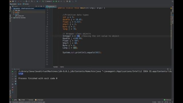Click the 'Long n = 50l;' line of code
The height and width of the screenshot is (103, 183).
click(x=70, y=48)
